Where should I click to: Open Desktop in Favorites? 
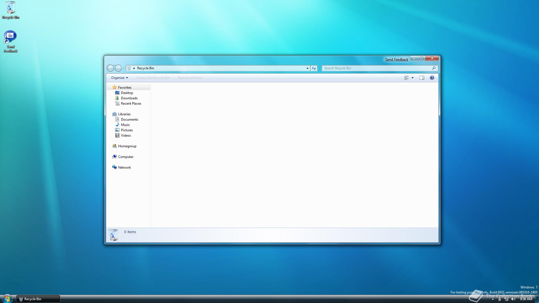127,93
